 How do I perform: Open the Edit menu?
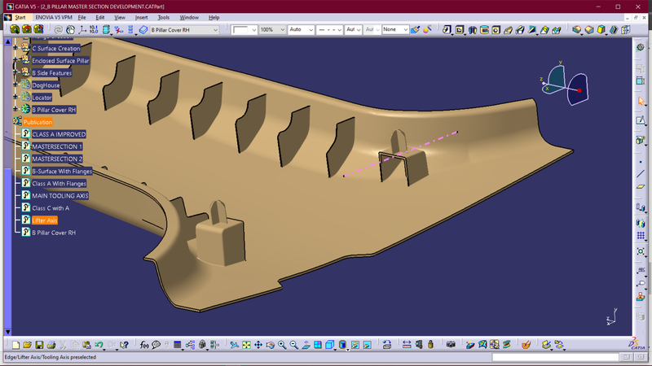point(100,17)
